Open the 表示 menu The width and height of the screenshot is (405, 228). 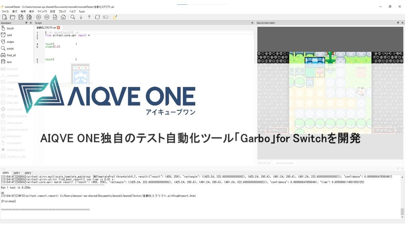click(x=32, y=11)
